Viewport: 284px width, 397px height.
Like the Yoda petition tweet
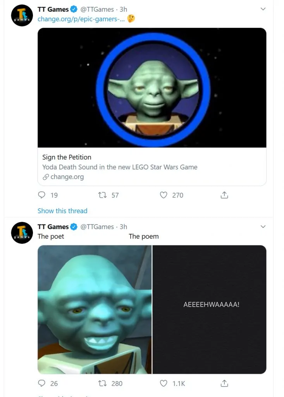tap(164, 195)
